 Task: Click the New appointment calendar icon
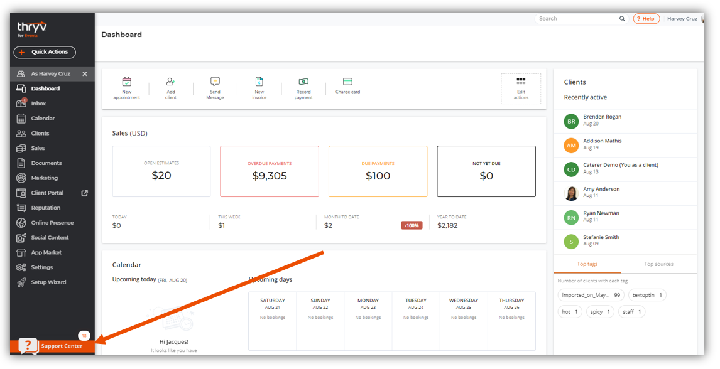(127, 82)
